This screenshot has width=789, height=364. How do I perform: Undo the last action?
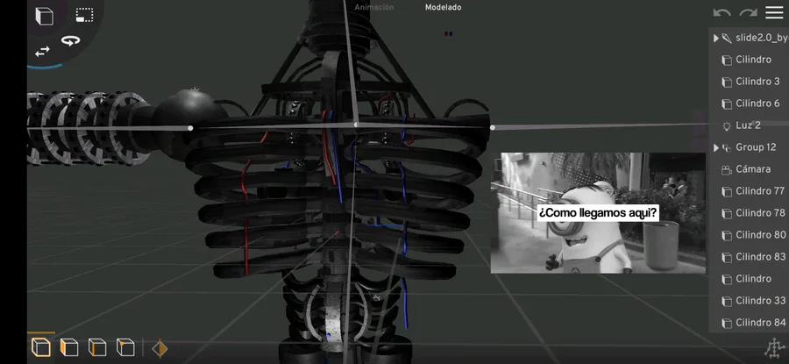722,12
